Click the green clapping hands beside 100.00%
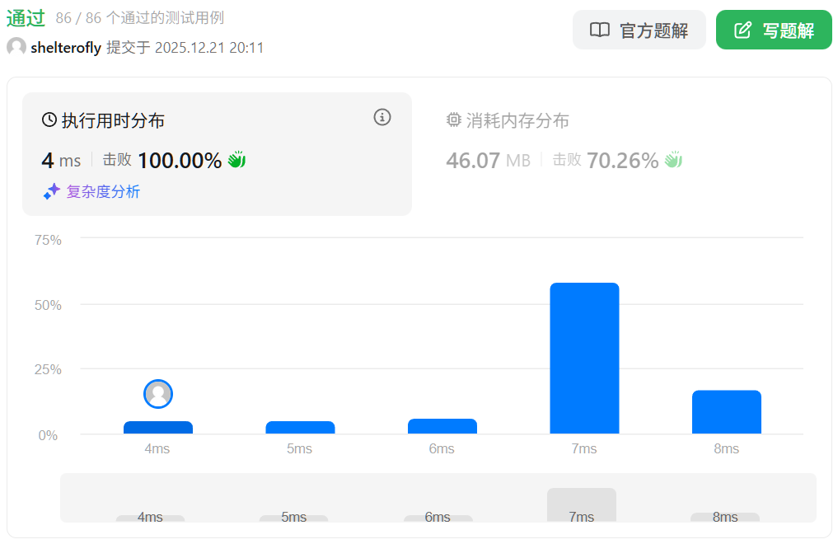The image size is (838, 544). 237,160
